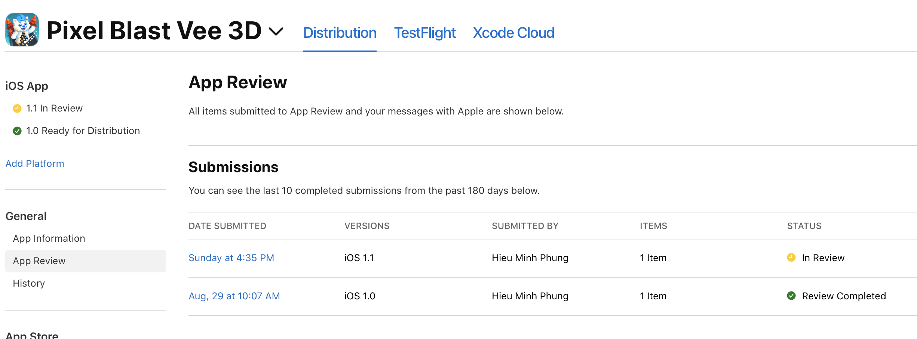Click the iOS 1.1 version cell

click(359, 258)
